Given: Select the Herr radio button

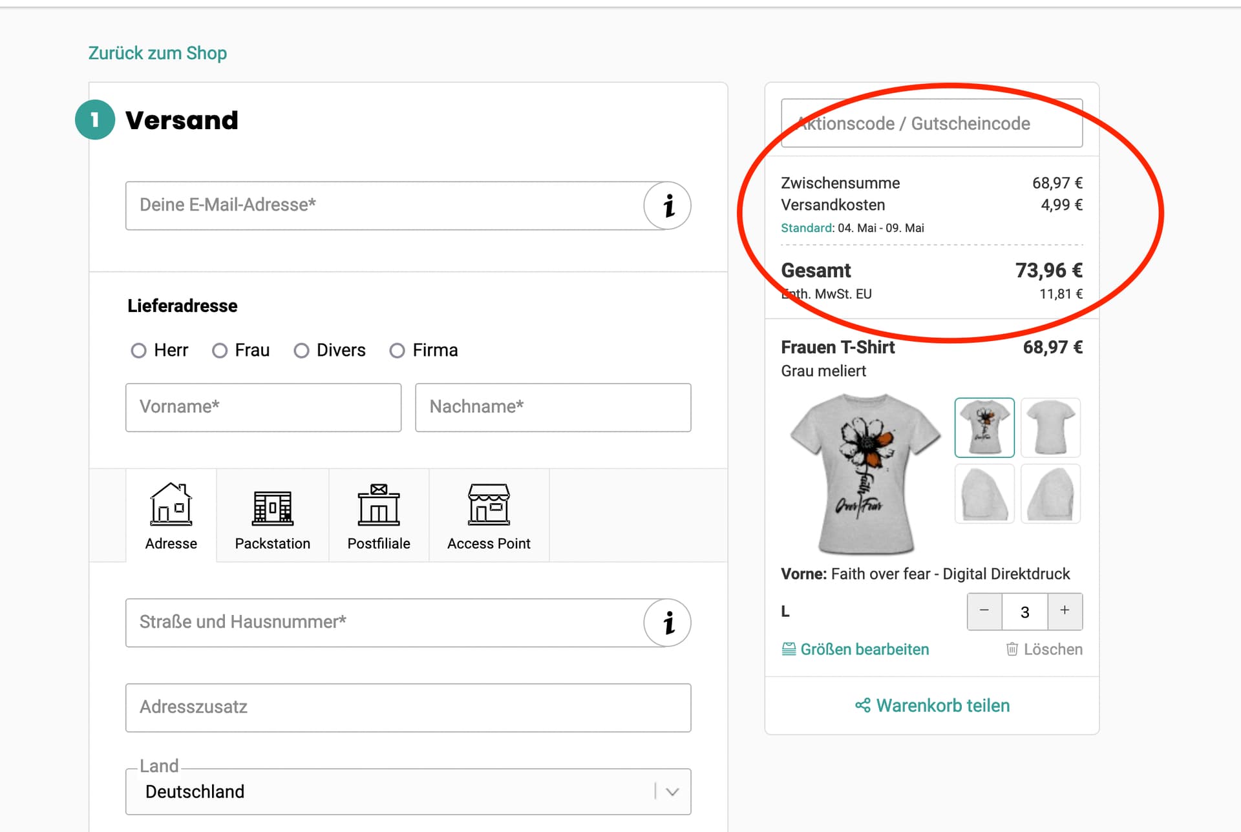Looking at the screenshot, I should coord(138,350).
